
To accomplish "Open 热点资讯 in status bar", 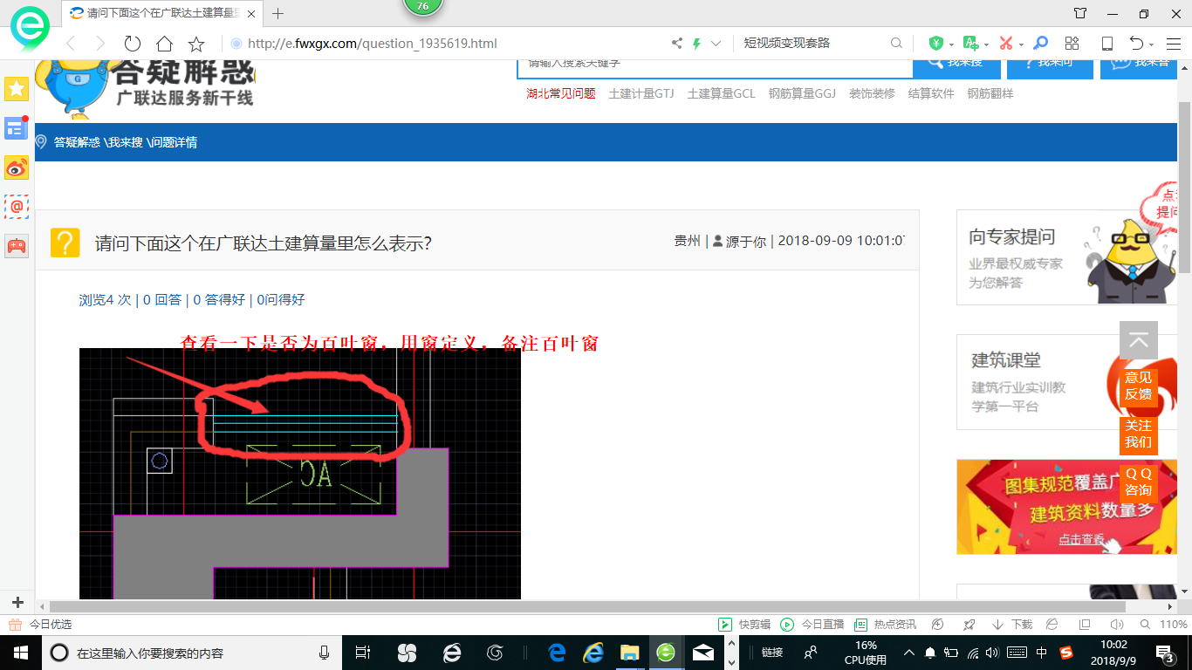I will tap(886, 625).
